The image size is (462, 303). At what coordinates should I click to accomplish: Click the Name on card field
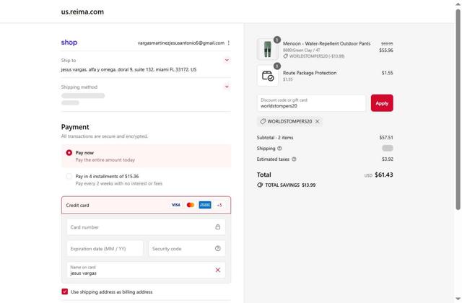point(146,270)
